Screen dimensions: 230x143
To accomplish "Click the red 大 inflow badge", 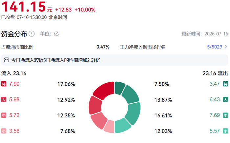I will coord(4,99).
